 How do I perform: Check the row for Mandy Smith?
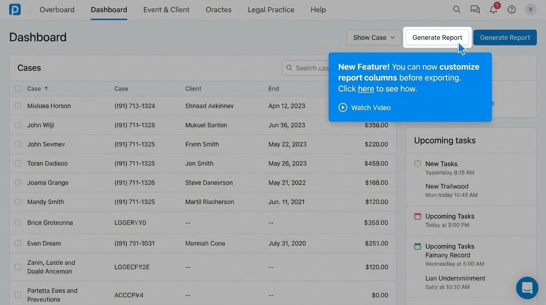point(18,202)
